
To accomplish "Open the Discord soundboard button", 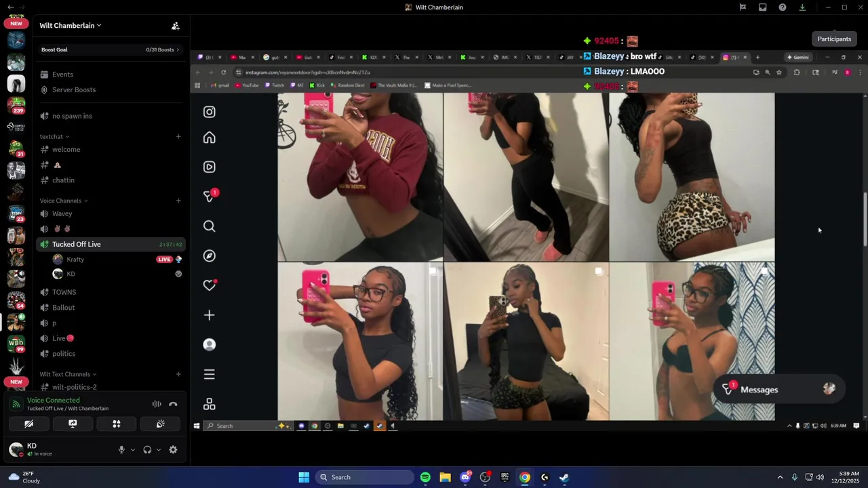I will point(160,424).
